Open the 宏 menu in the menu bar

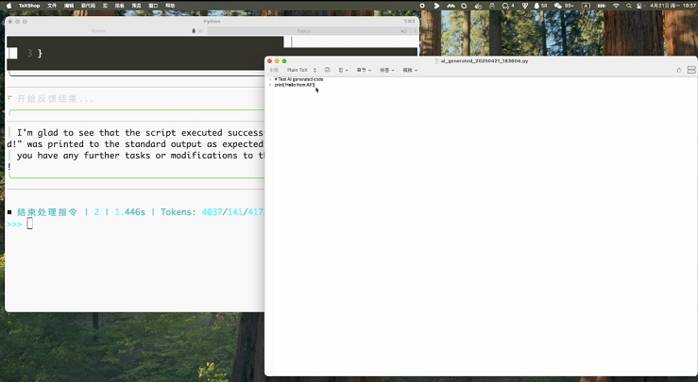point(105,6)
